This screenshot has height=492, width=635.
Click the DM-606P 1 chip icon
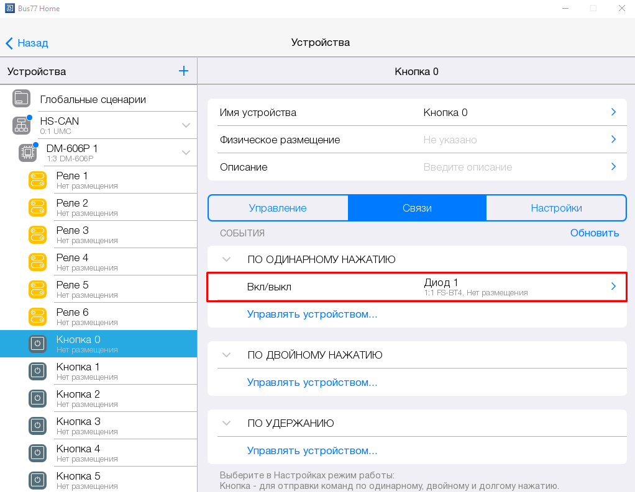point(27,153)
